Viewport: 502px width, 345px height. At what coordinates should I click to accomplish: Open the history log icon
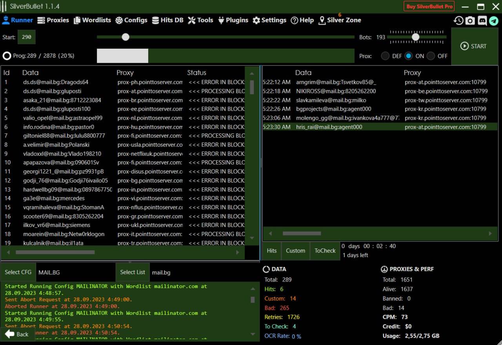(x=458, y=21)
